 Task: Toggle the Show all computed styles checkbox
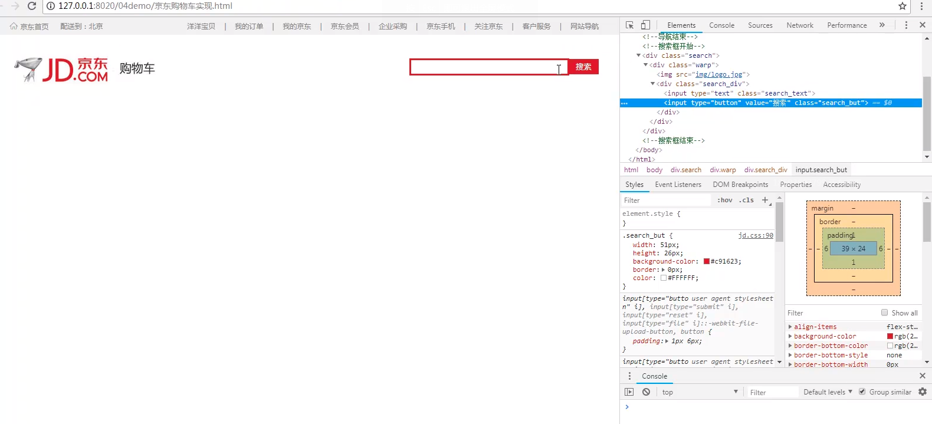884,313
